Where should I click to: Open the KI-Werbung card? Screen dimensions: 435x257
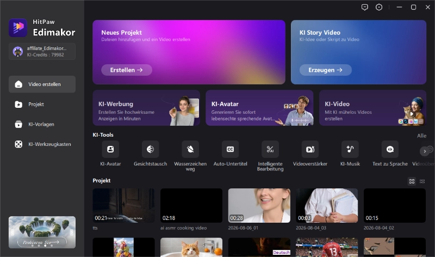tap(146, 108)
